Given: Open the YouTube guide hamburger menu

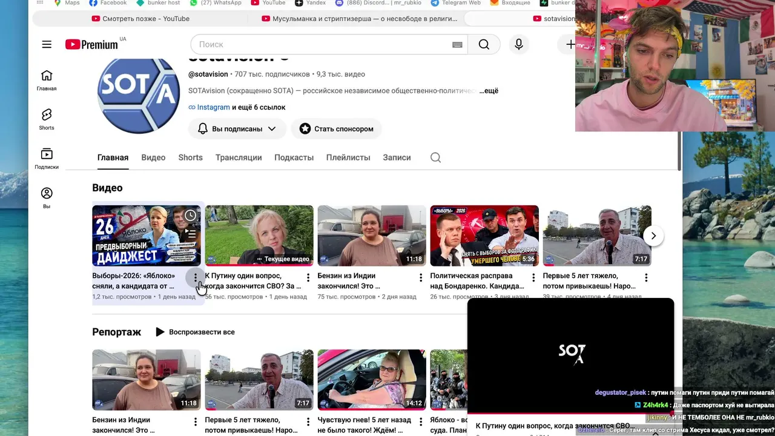Looking at the screenshot, I should [x=47, y=44].
